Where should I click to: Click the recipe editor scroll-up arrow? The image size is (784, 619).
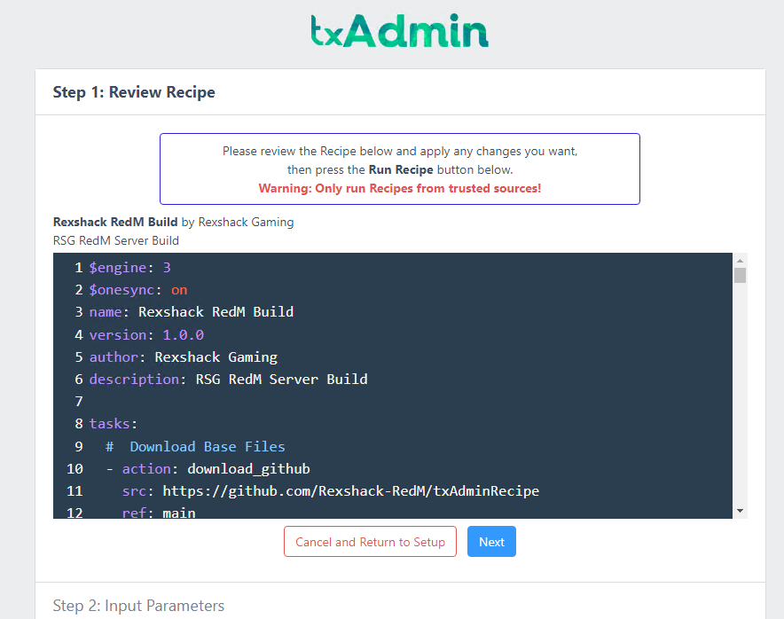point(740,261)
